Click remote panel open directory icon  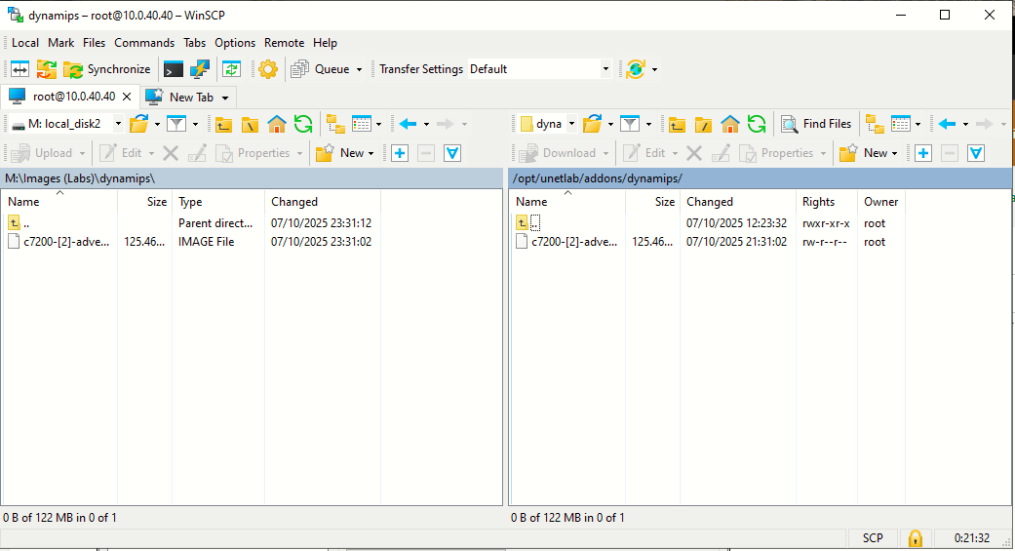click(592, 124)
